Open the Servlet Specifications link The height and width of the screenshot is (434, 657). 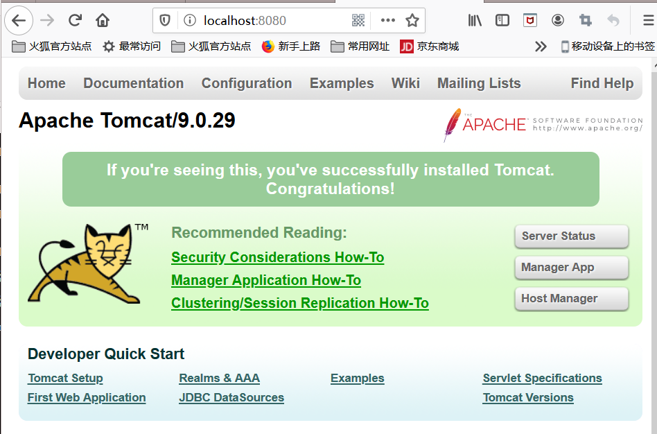[542, 379]
